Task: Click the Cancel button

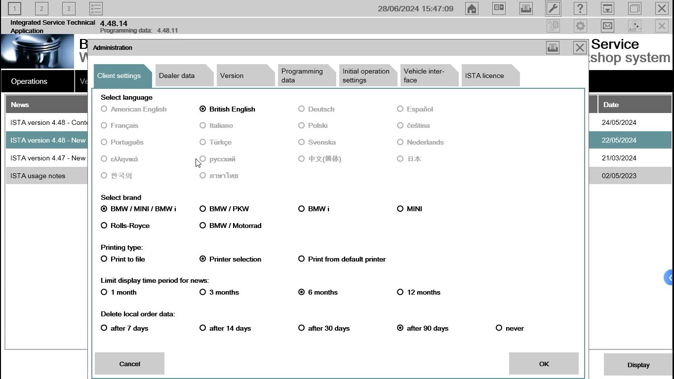Action: (129, 364)
